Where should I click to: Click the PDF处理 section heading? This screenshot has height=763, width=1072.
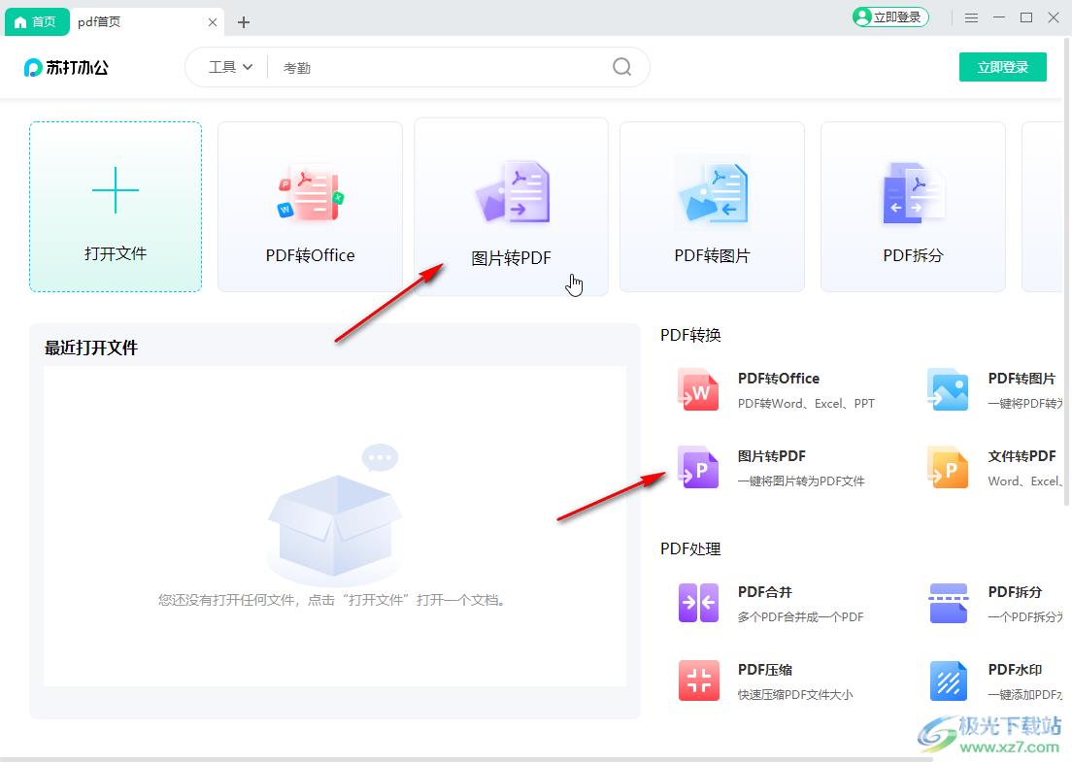click(x=690, y=549)
